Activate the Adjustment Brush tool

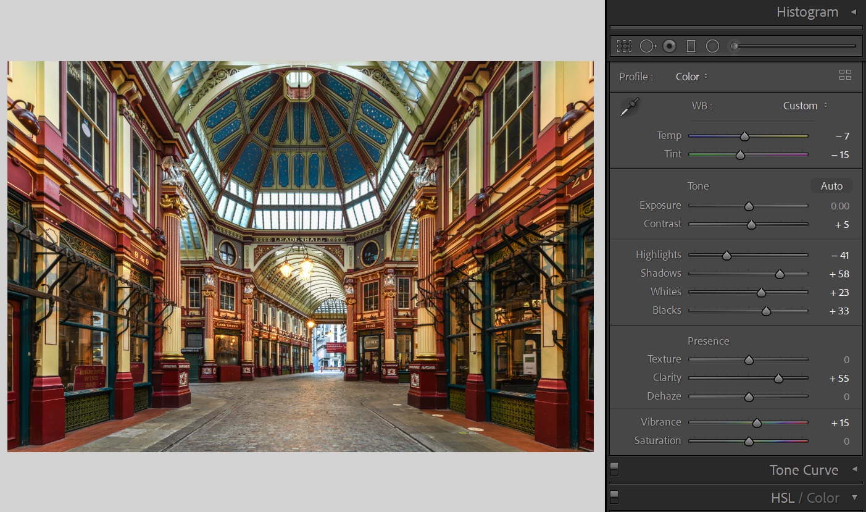click(734, 46)
